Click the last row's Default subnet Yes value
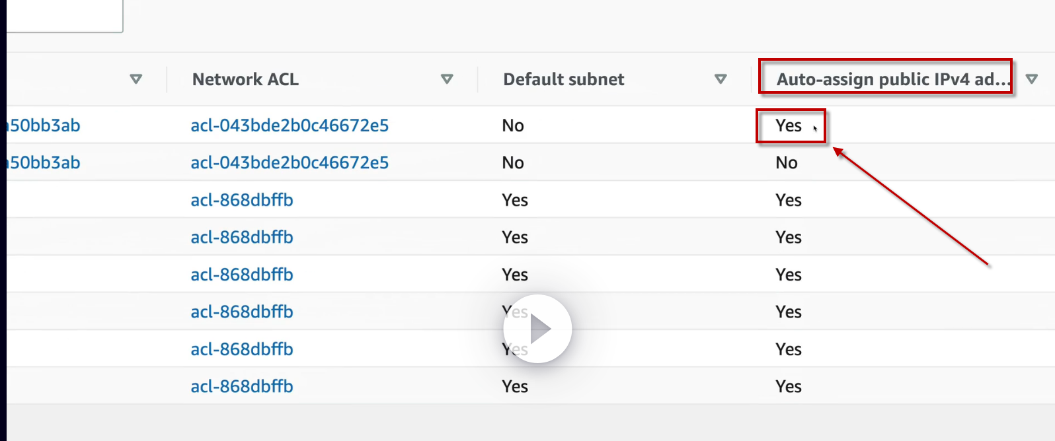This screenshot has height=441, width=1055. (x=515, y=386)
